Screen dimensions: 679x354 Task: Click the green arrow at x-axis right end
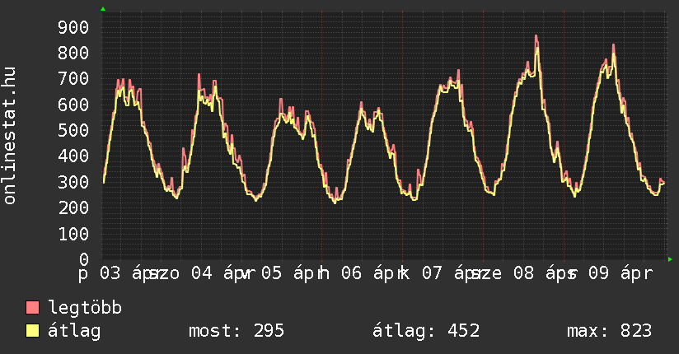point(671,259)
